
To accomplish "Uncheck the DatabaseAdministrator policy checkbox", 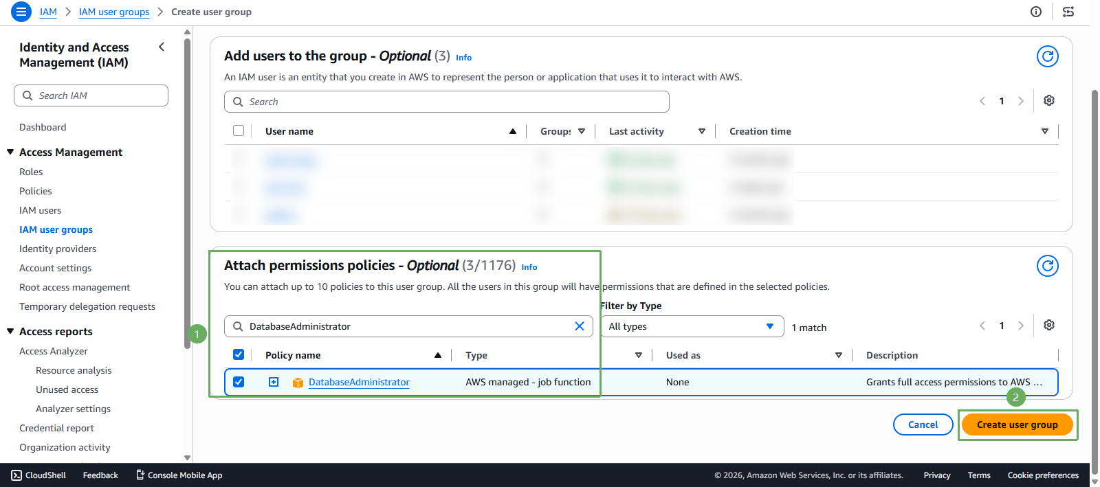I will click(x=239, y=382).
